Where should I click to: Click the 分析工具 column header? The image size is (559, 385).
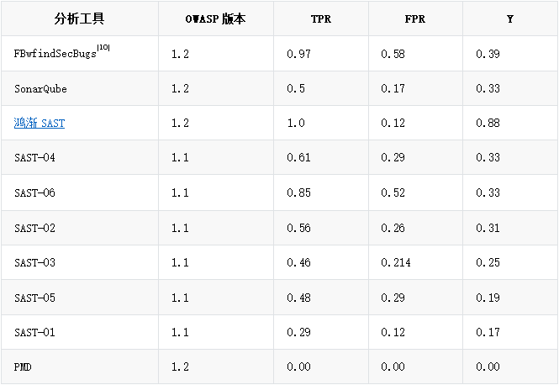click(80, 18)
